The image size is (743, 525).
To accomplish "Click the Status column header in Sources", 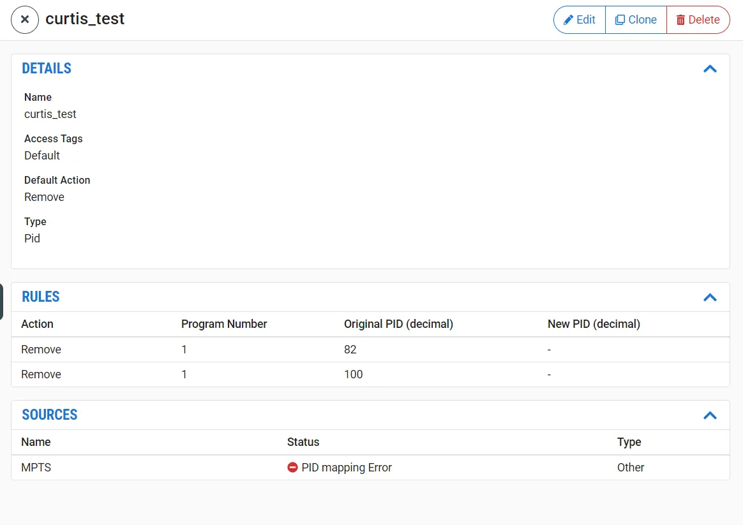I will point(303,441).
